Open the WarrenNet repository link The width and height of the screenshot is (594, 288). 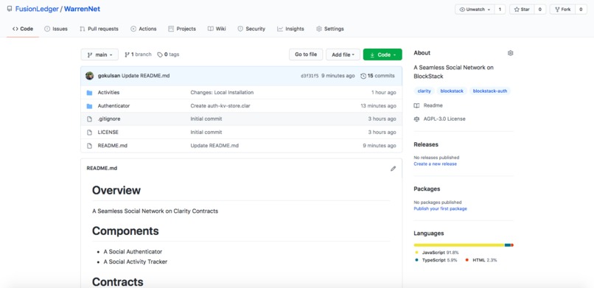(x=83, y=9)
